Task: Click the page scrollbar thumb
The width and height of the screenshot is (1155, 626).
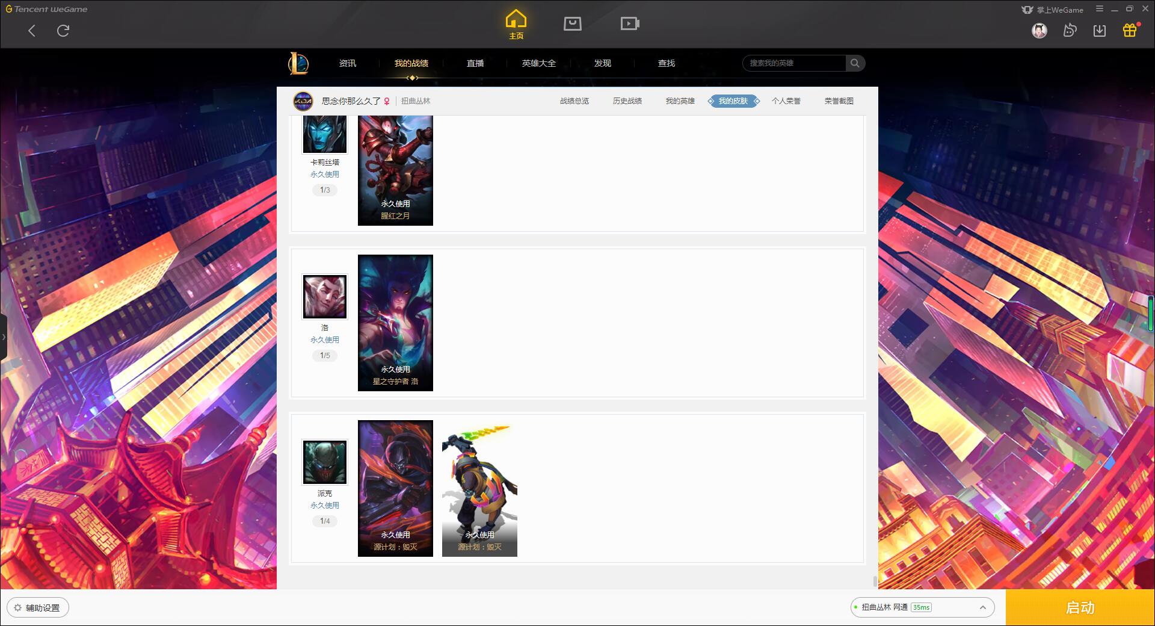Action: (x=875, y=581)
